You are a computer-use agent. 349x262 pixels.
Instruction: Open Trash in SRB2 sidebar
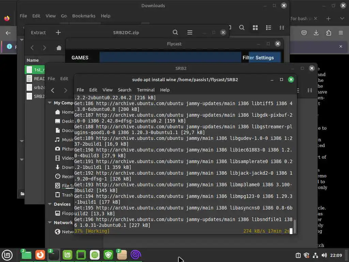(64, 195)
